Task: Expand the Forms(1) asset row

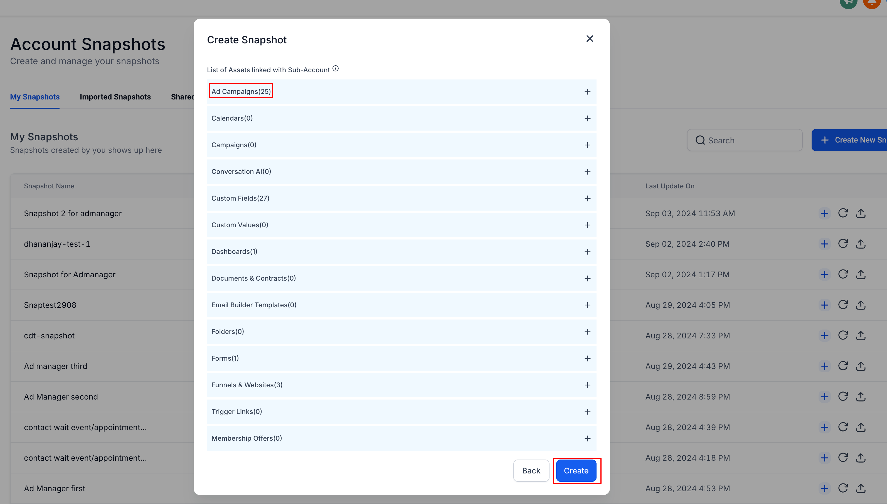Action: [x=587, y=358]
